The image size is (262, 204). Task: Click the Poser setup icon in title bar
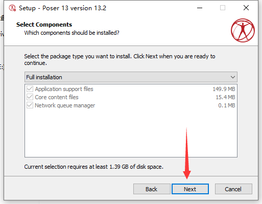pos(12,8)
